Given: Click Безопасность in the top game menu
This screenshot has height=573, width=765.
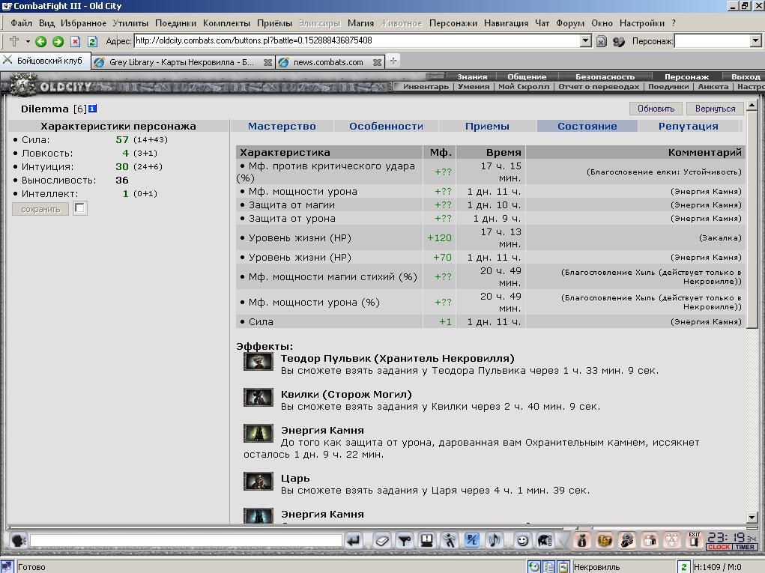Looking at the screenshot, I should [x=605, y=76].
